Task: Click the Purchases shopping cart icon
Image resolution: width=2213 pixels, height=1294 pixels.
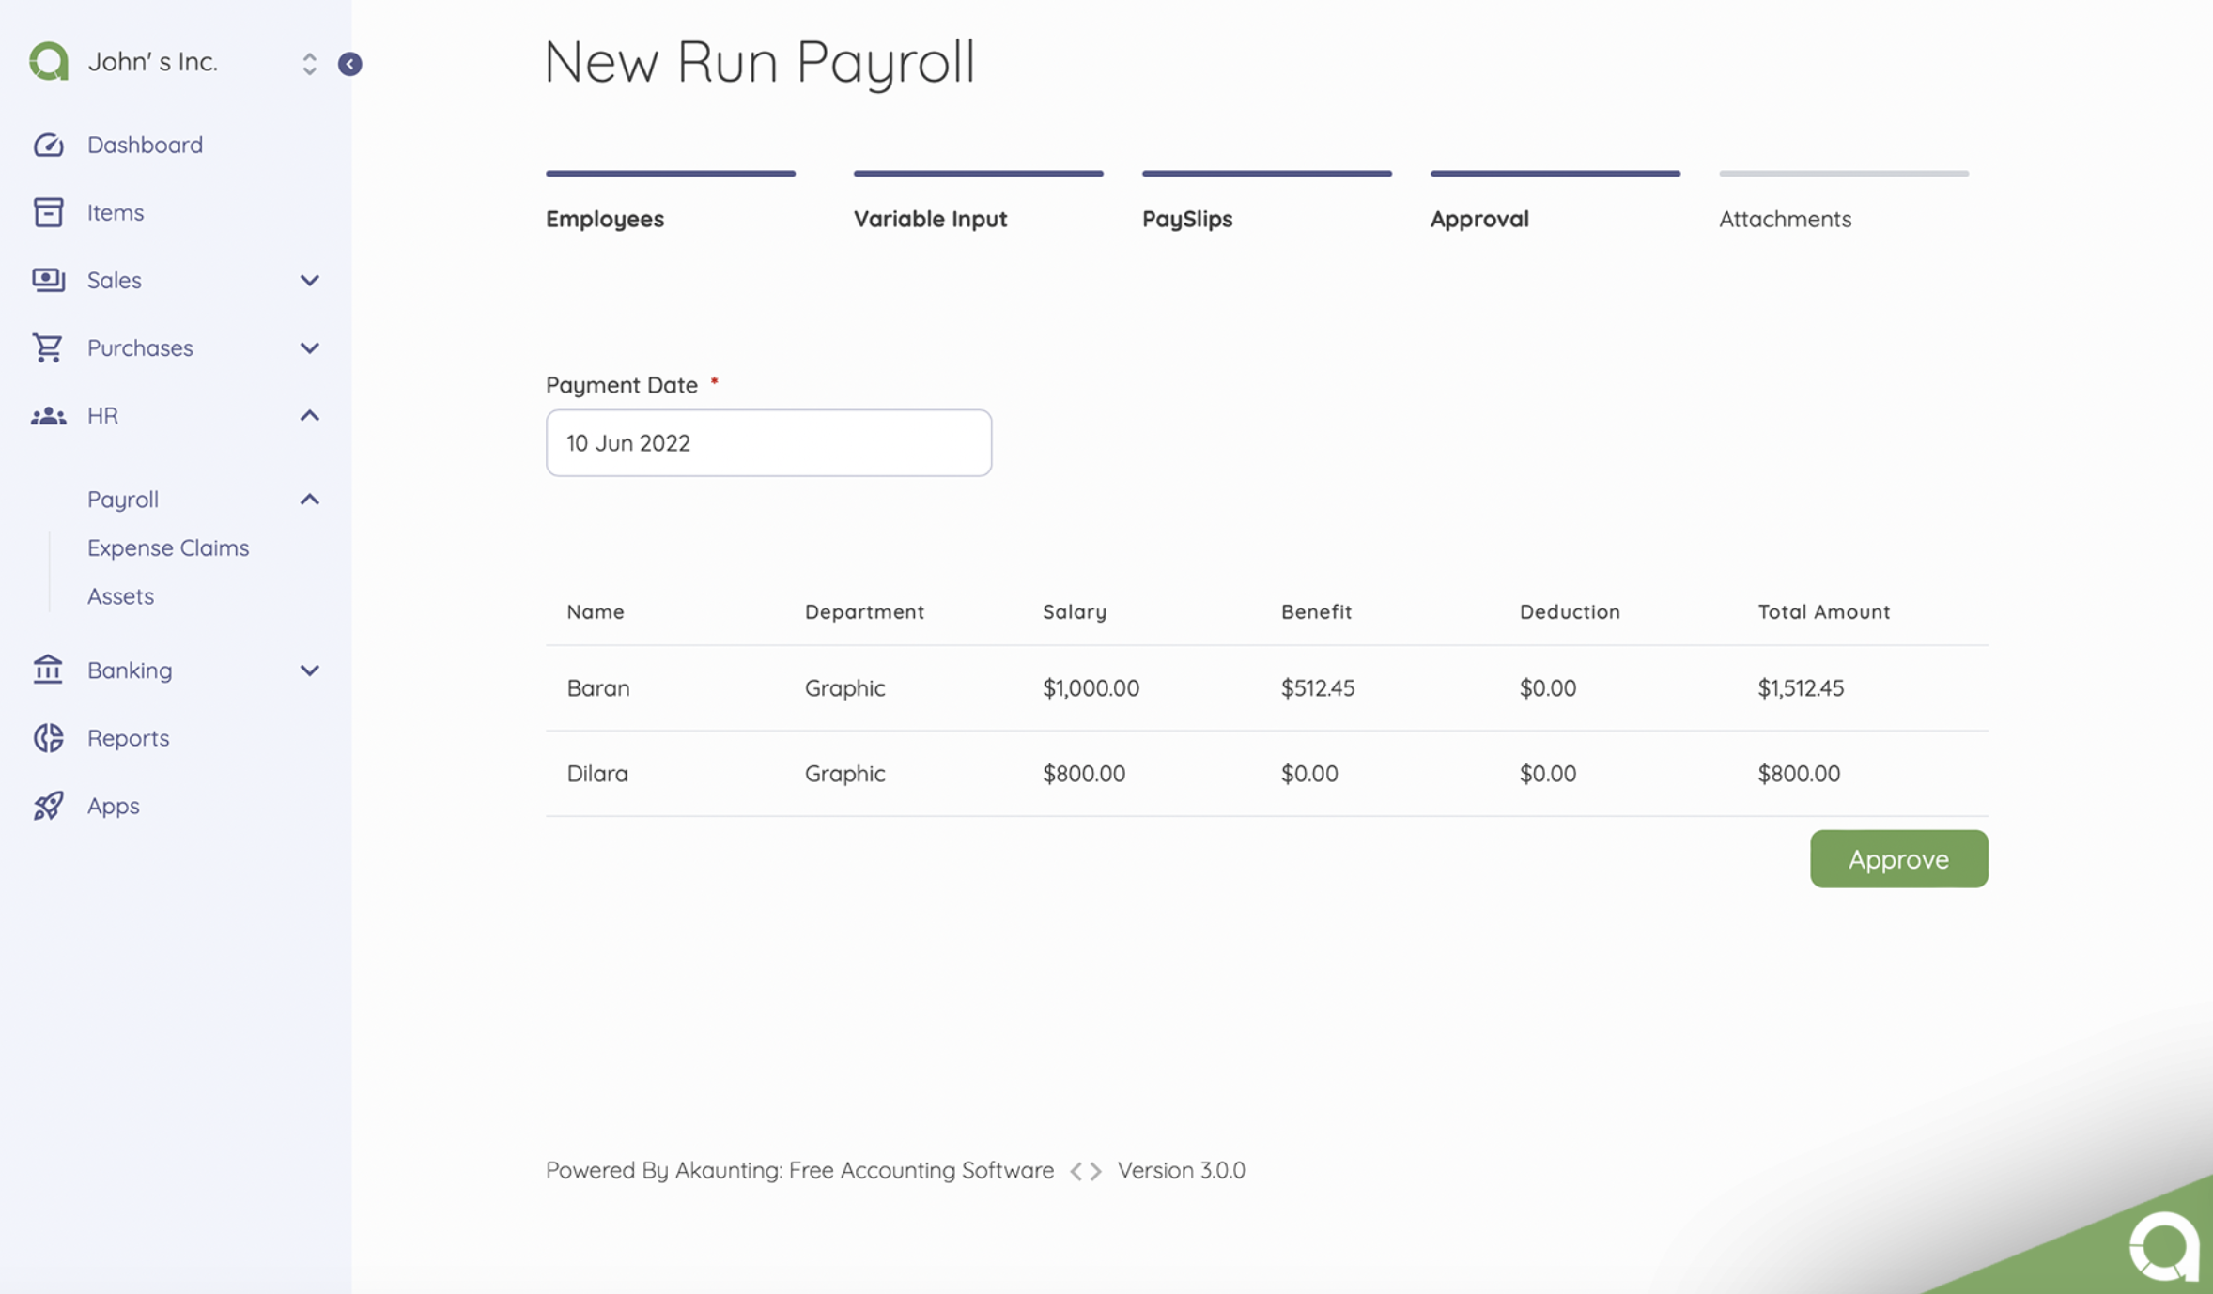Action: [48, 347]
